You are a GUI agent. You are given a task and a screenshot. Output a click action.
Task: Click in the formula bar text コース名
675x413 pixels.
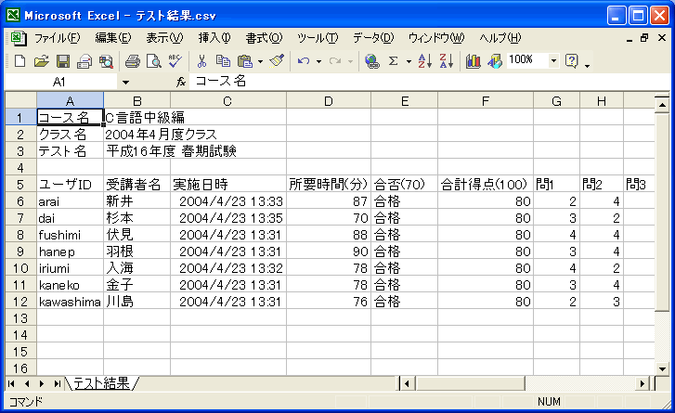click(x=220, y=81)
